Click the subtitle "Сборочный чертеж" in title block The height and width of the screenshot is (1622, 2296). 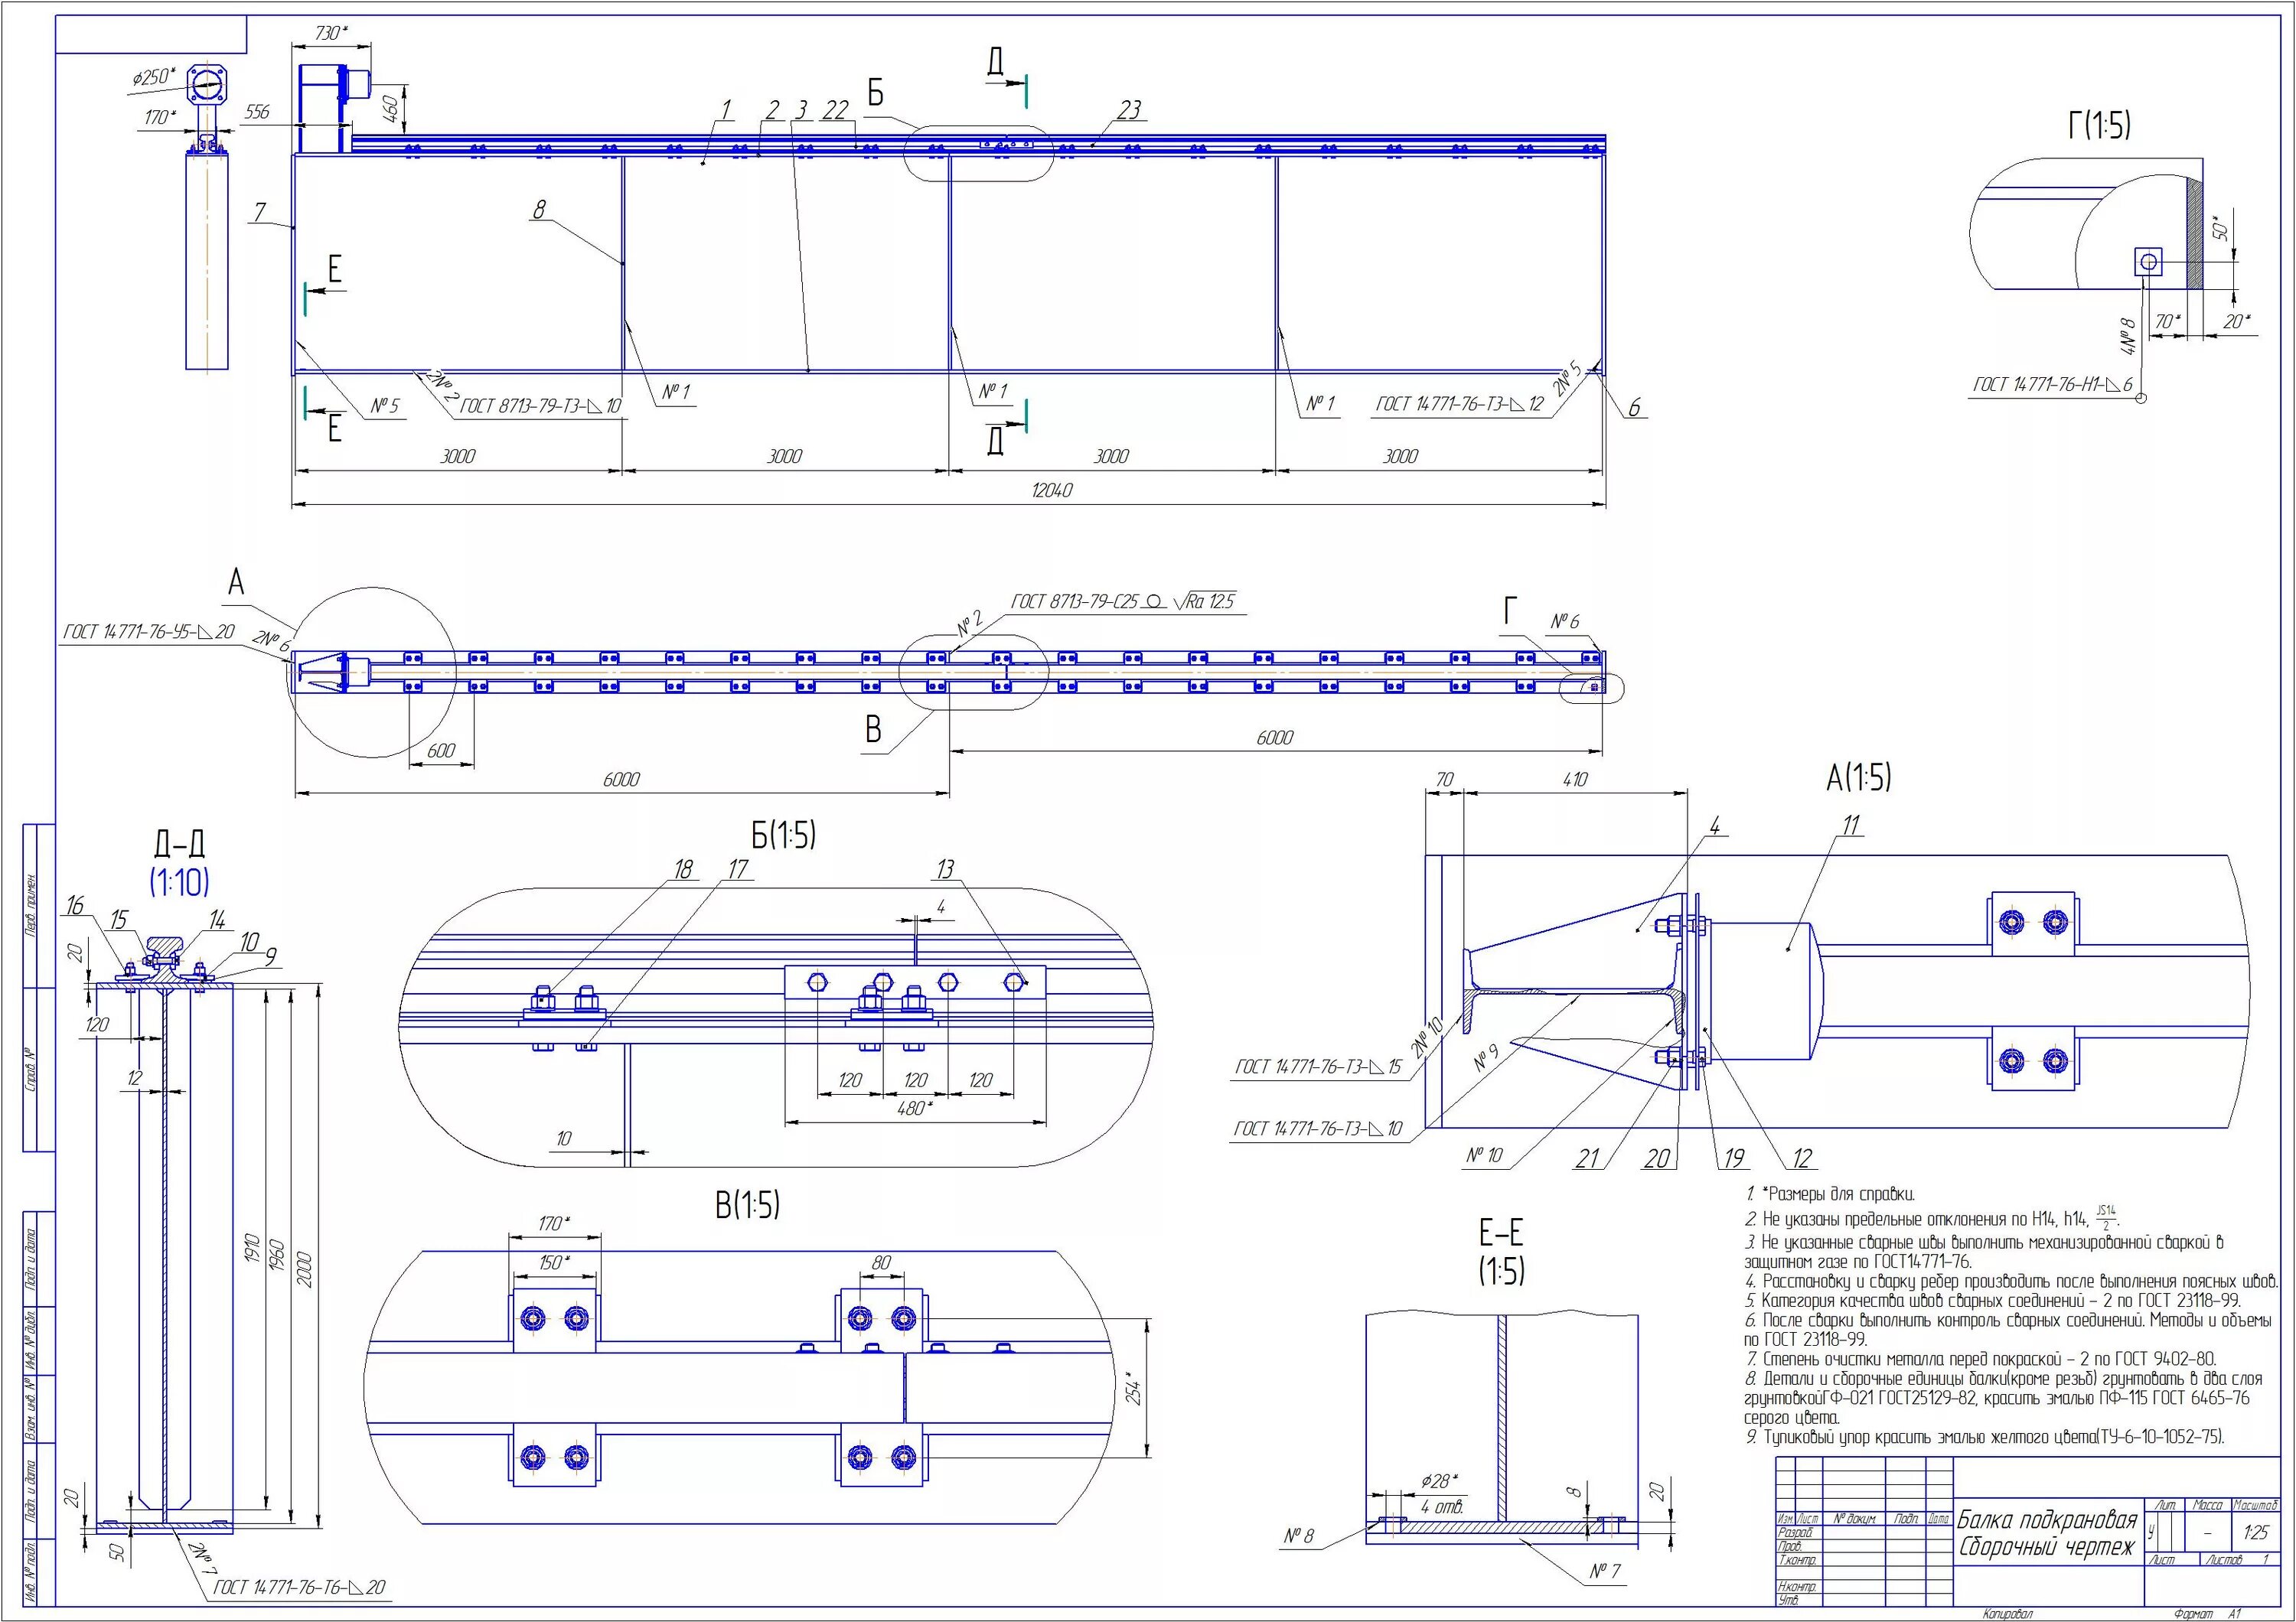pyautogui.click(x=2046, y=1548)
